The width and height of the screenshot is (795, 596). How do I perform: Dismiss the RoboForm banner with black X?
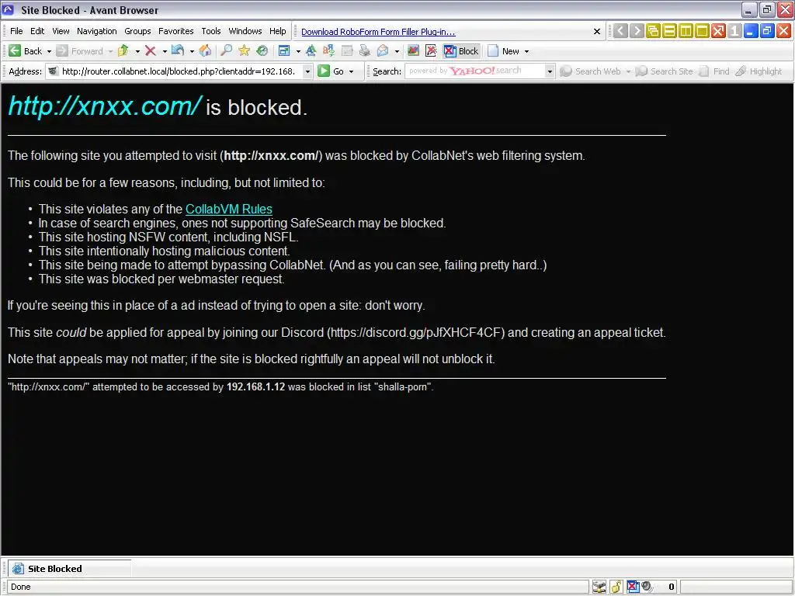597,31
